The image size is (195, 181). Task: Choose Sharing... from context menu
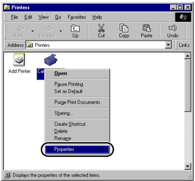(x=77, y=113)
